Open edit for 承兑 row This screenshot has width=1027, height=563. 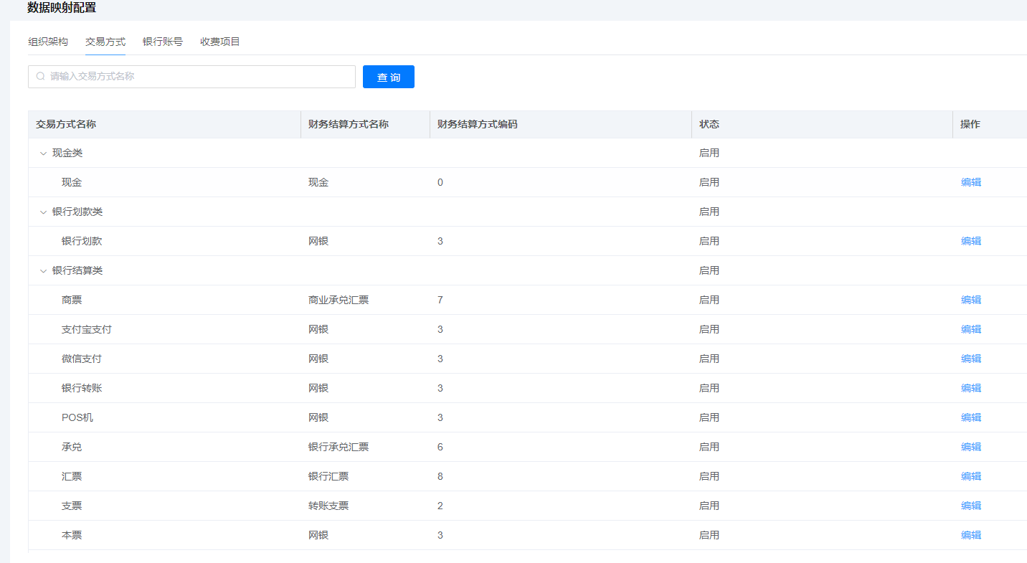(971, 447)
